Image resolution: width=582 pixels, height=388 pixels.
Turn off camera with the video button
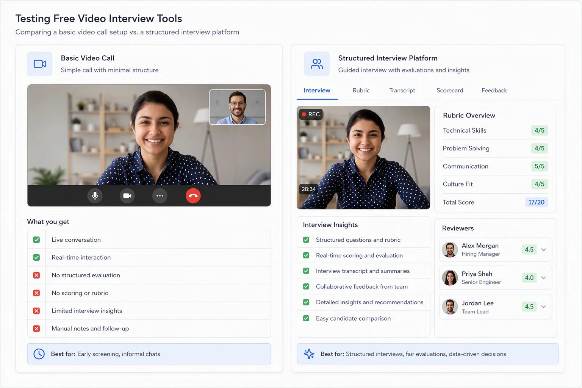click(127, 196)
